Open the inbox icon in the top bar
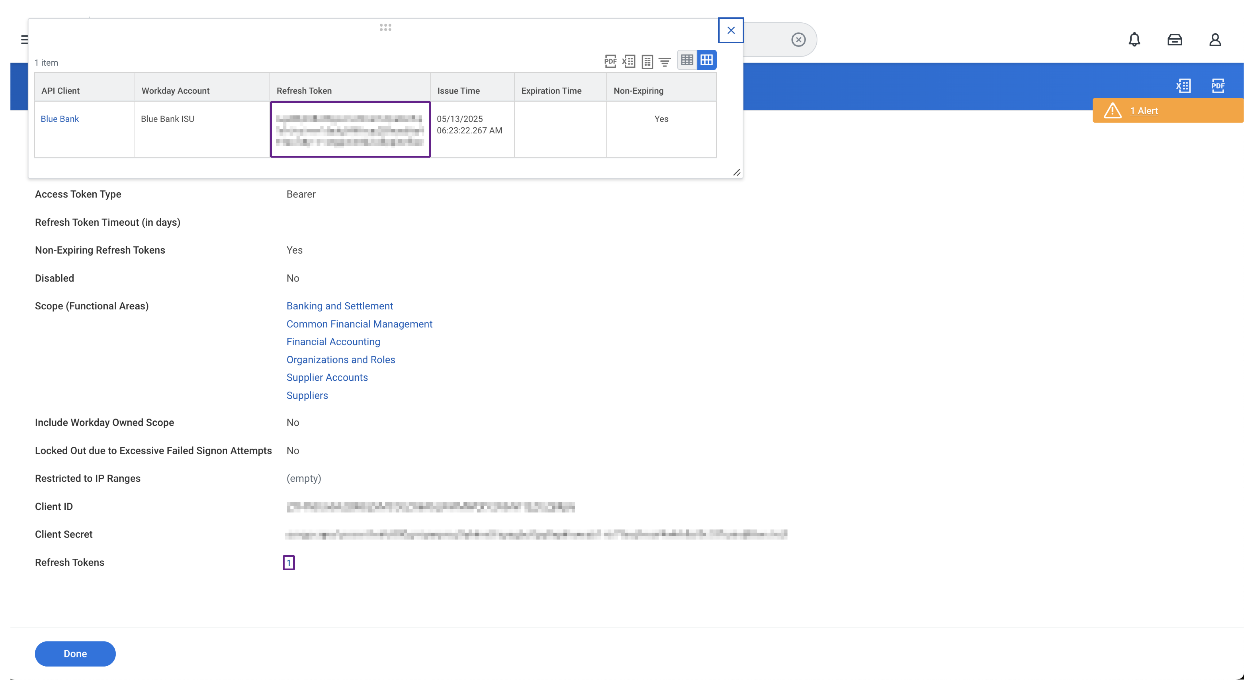 [x=1175, y=40]
